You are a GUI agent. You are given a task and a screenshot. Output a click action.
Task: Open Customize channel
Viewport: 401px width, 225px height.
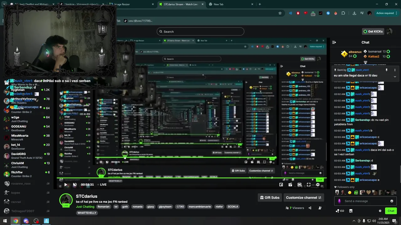point(304,197)
